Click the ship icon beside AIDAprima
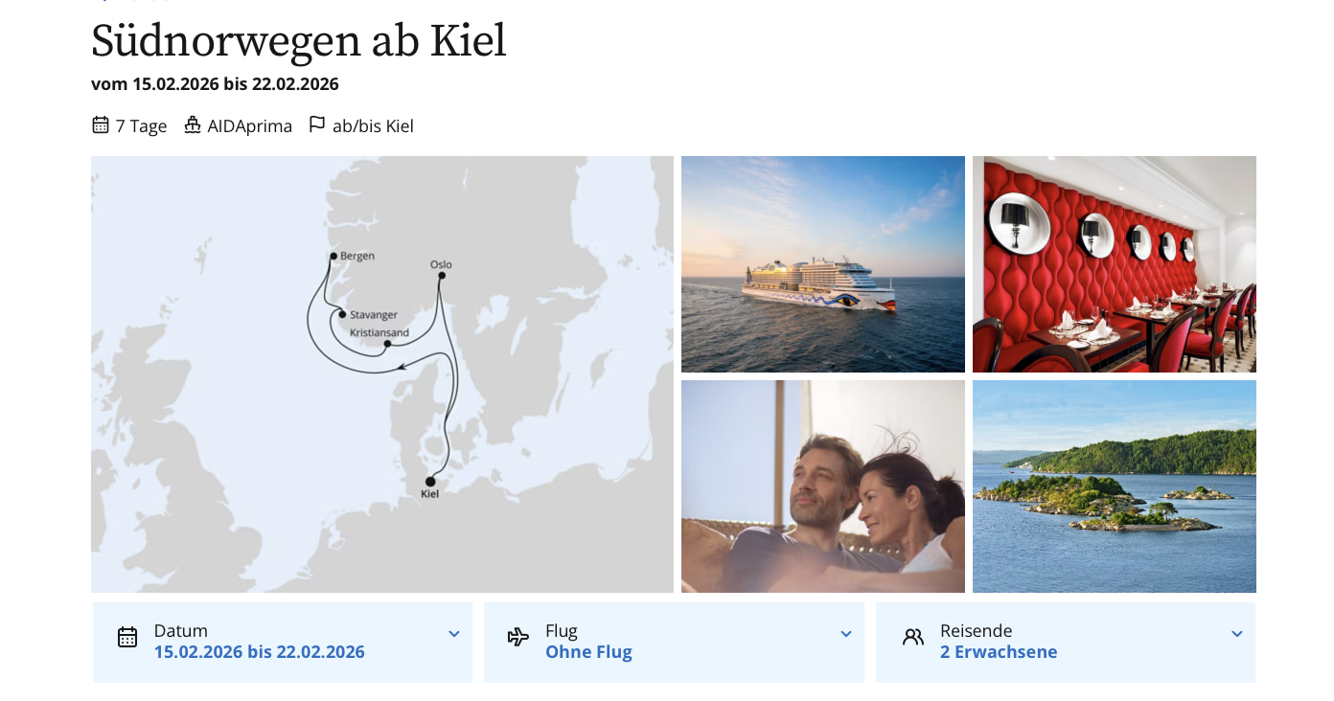This screenshot has width=1334, height=701. (x=193, y=125)
